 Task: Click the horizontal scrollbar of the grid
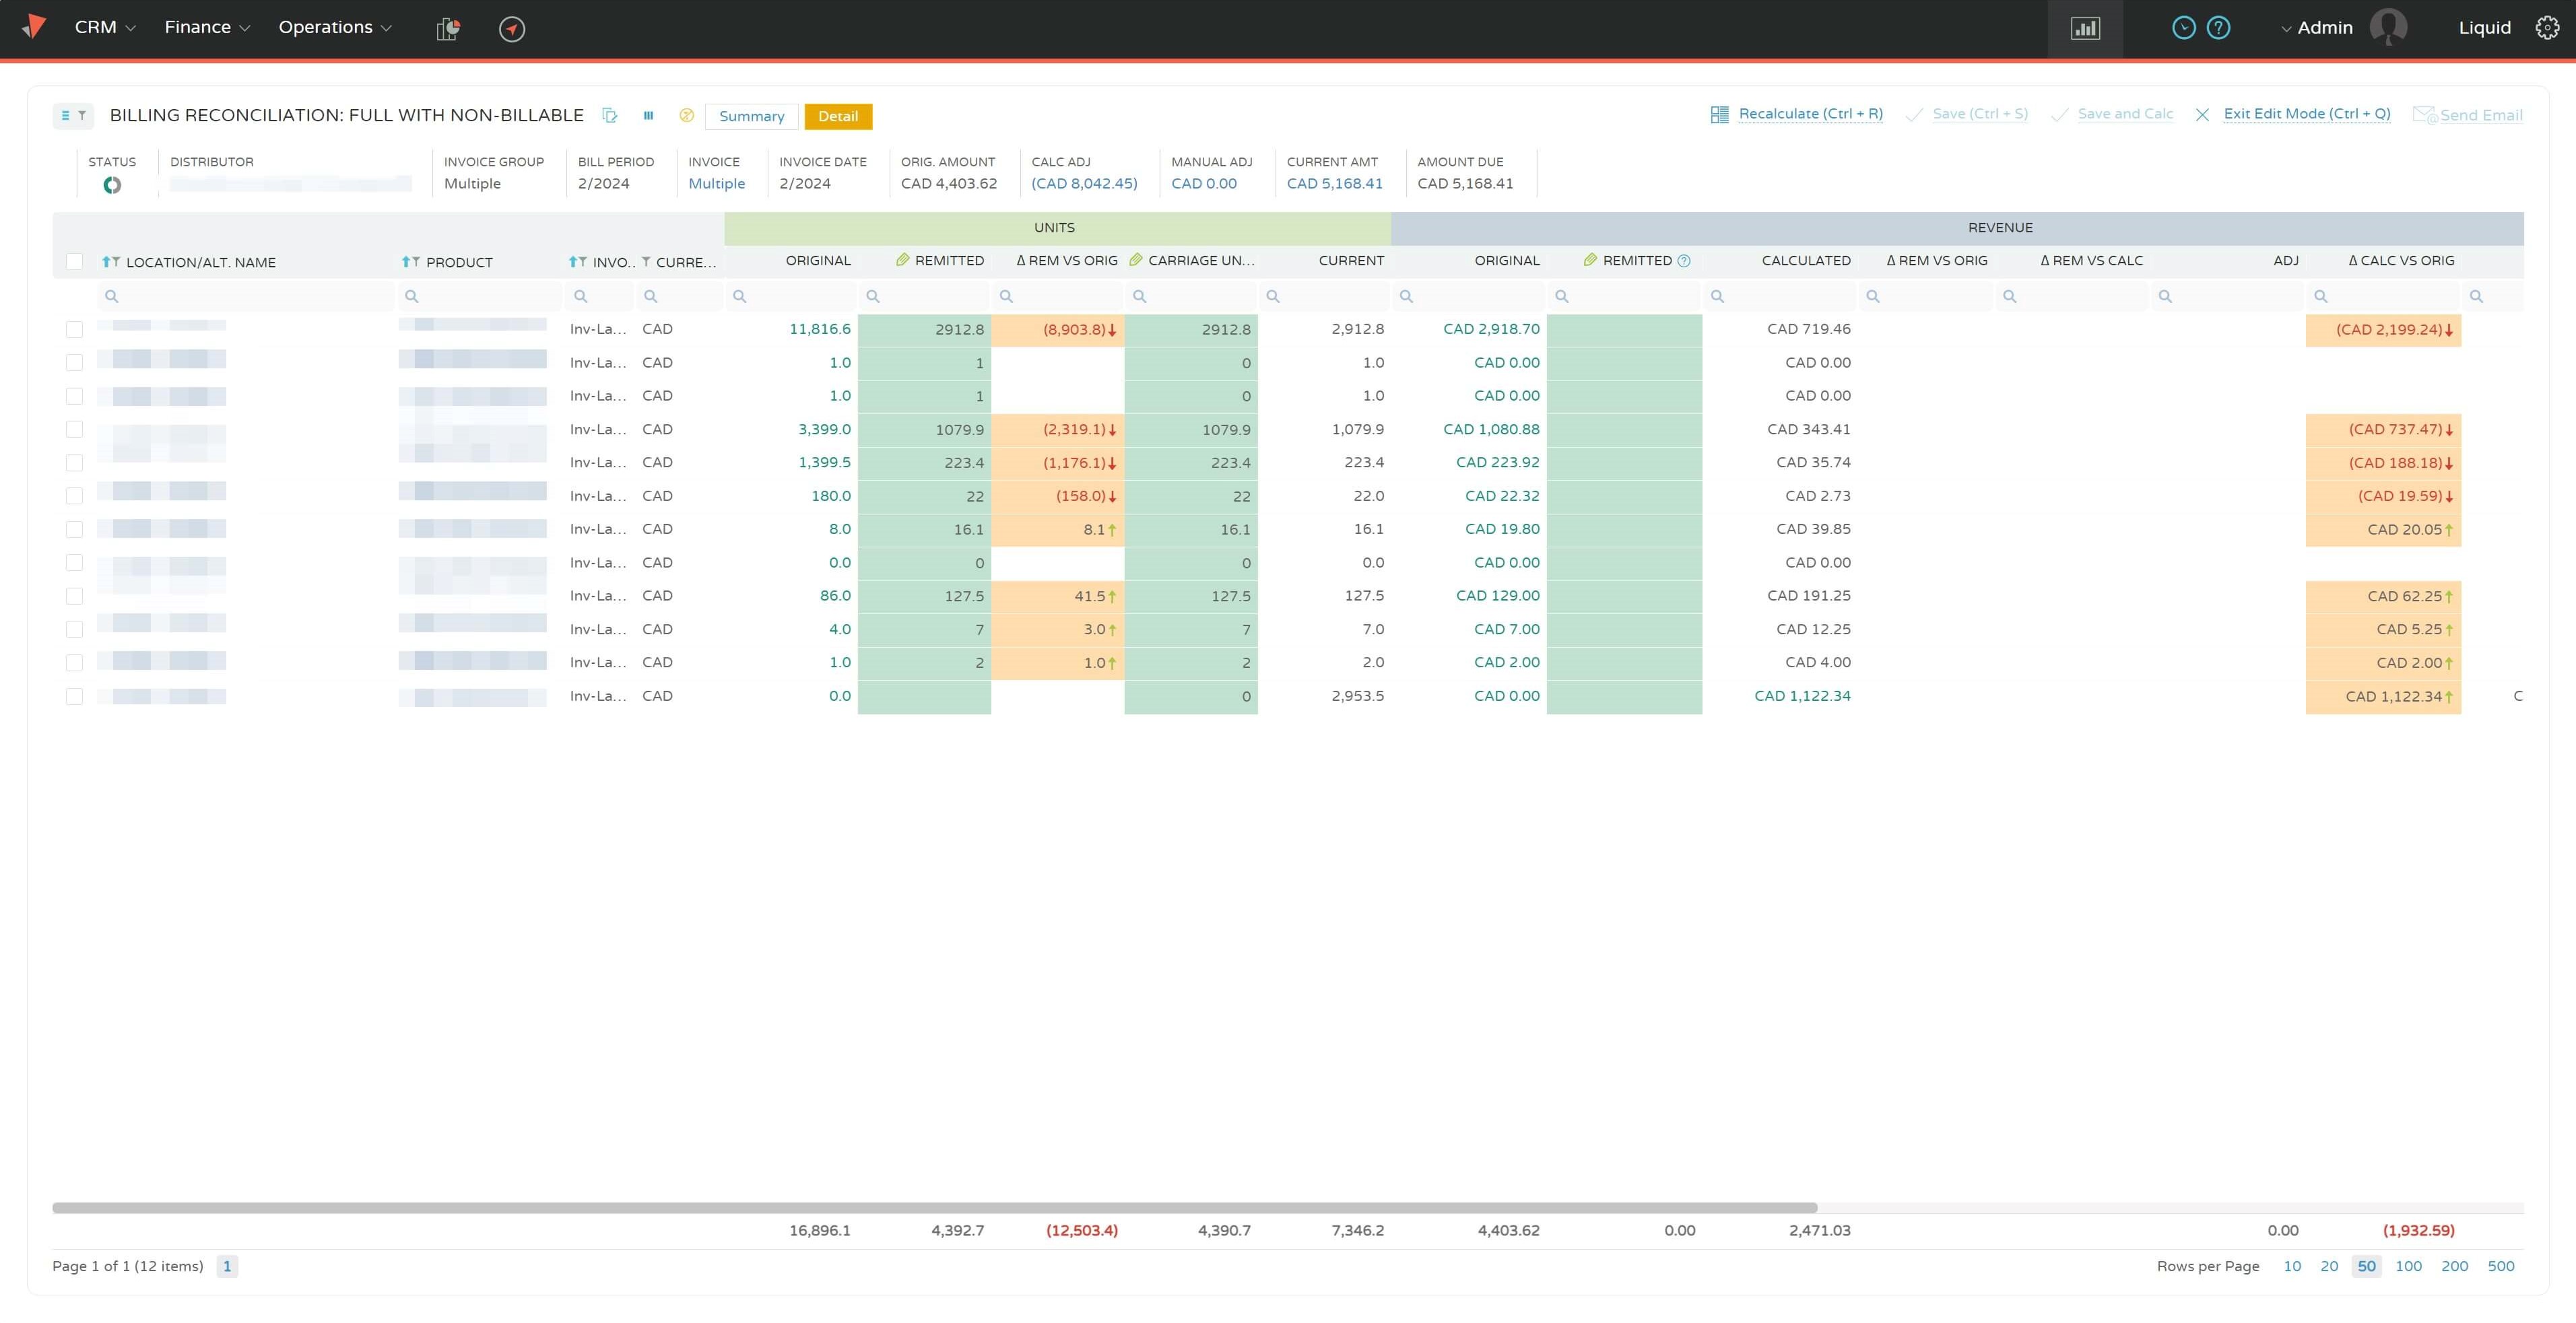[x=934, y=1208]
